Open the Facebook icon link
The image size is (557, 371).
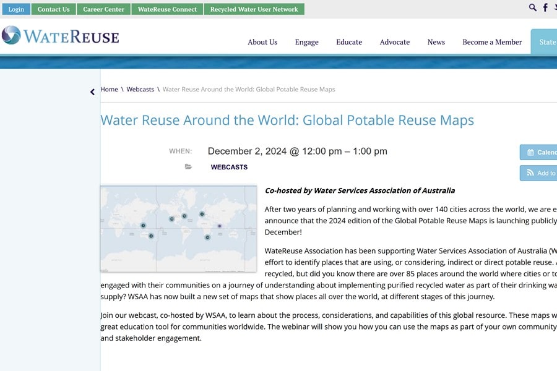(x=545, y=7)
